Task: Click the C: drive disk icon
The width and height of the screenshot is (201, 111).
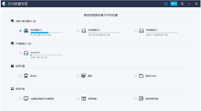Action: (x=26, y=31)
